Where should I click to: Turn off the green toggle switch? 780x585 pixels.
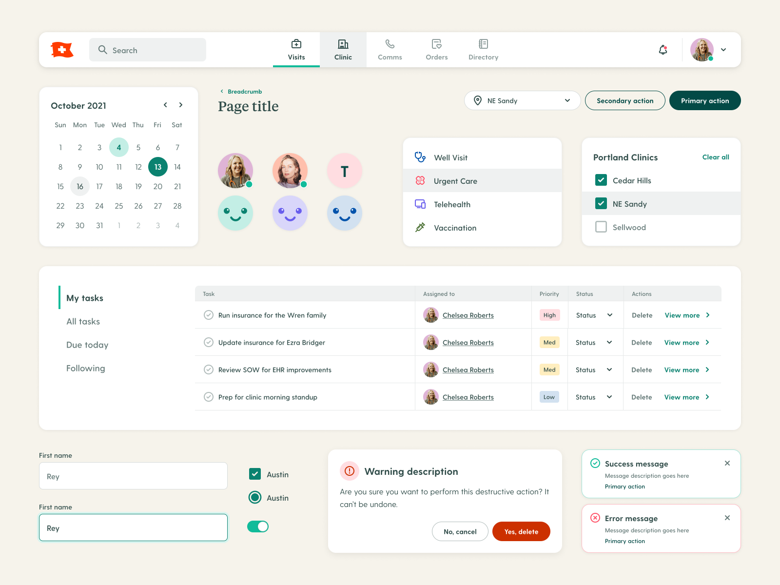click(x=258, y=526)
